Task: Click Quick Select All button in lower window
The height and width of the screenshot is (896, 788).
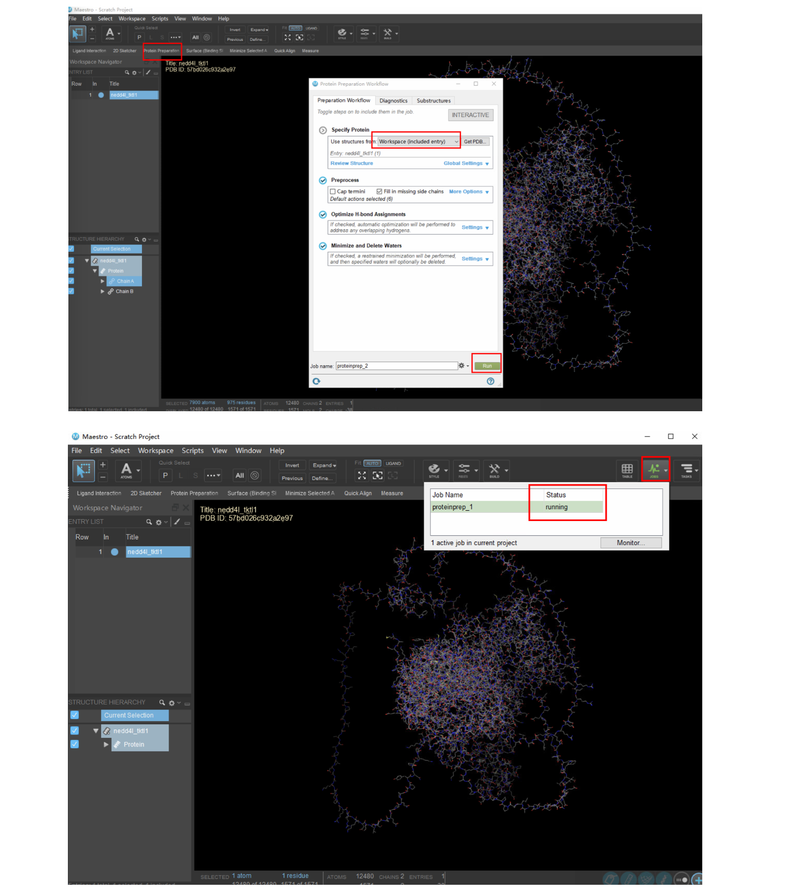Action: click(x=239, y=475)
